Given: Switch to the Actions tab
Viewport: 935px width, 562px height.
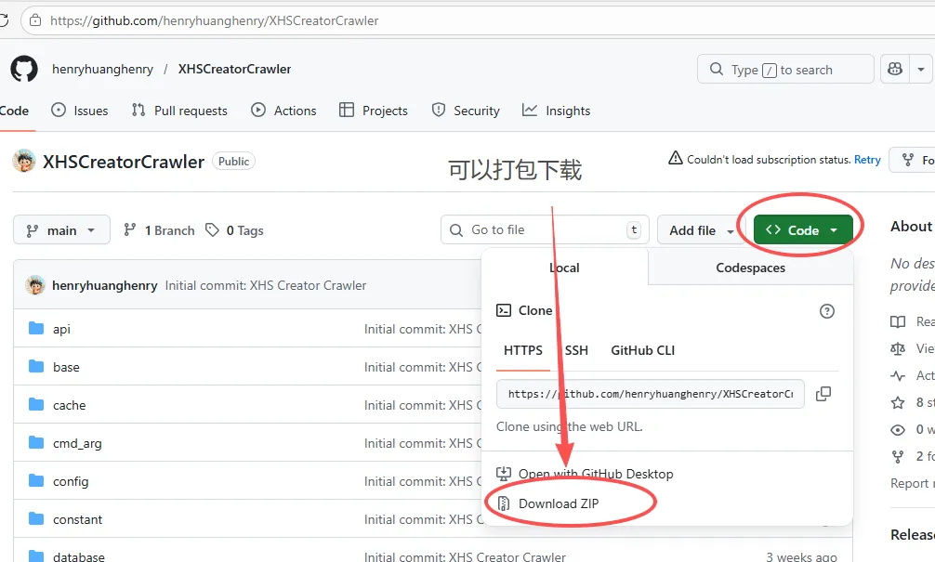Looking at the screenshot, I should coord(283,111).
